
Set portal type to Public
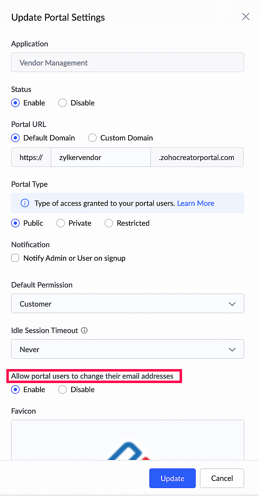click(x=16, y=223)
